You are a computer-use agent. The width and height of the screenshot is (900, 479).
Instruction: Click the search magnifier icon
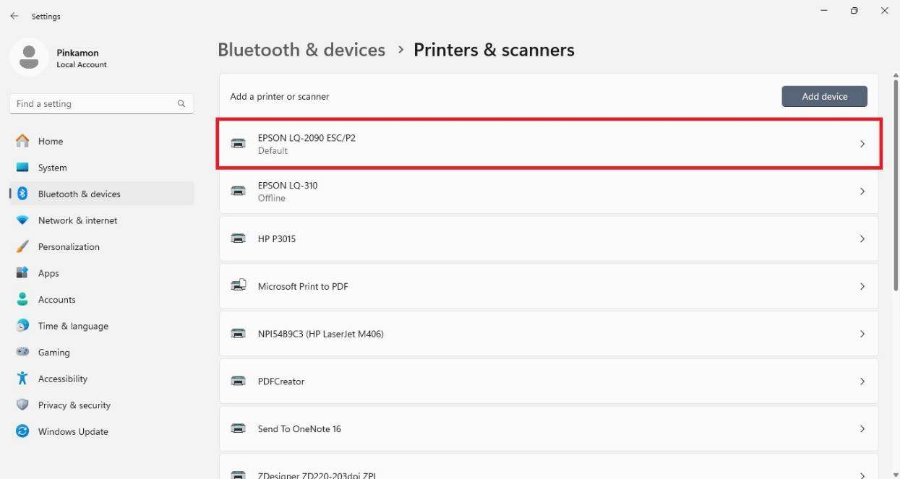click(x=181, y=104)
